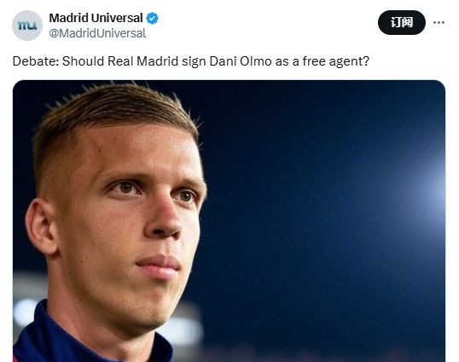
Task: Click the Madrid Universal display name
Action: (x=96, y=18)
